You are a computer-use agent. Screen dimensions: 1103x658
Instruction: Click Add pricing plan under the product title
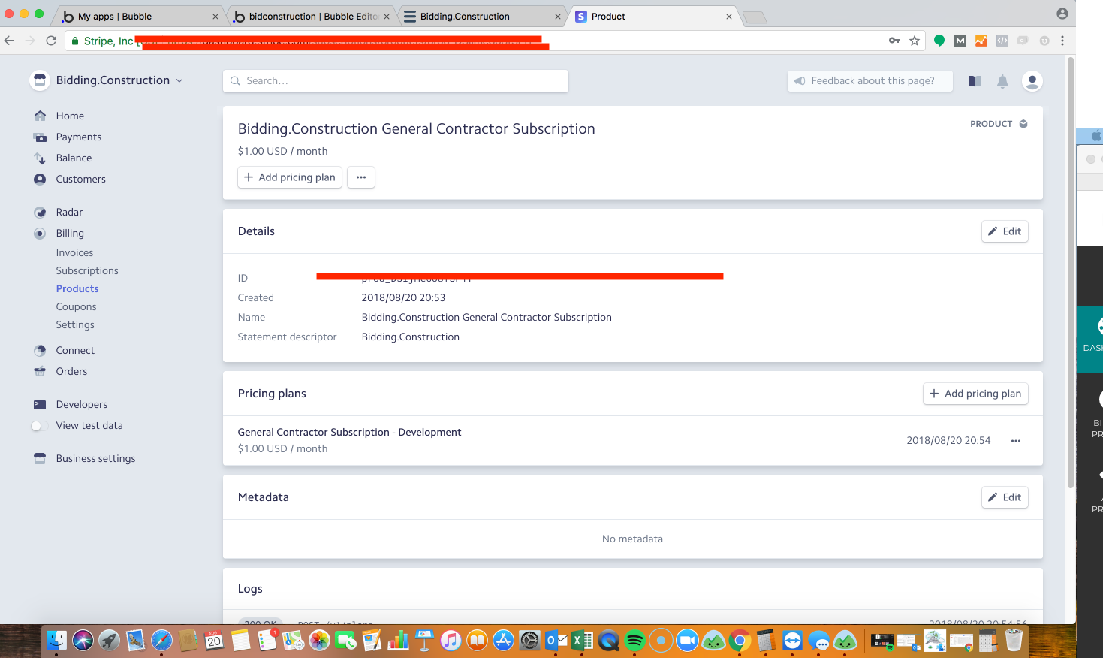(290, 177)
